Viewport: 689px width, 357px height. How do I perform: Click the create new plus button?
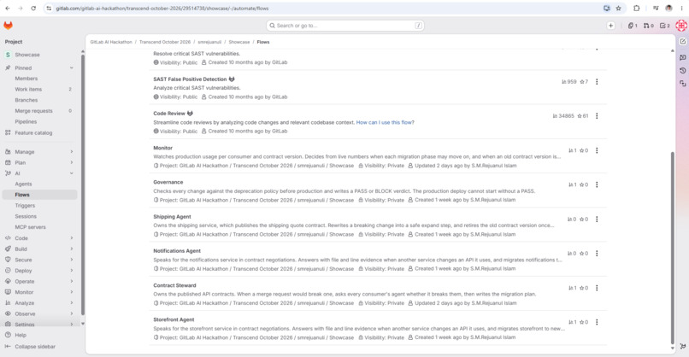point(611,26)
